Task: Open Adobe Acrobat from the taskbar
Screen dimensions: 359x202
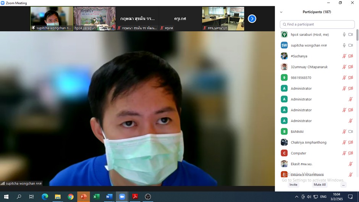Action: pyautogui.click(x=135, y=197)
